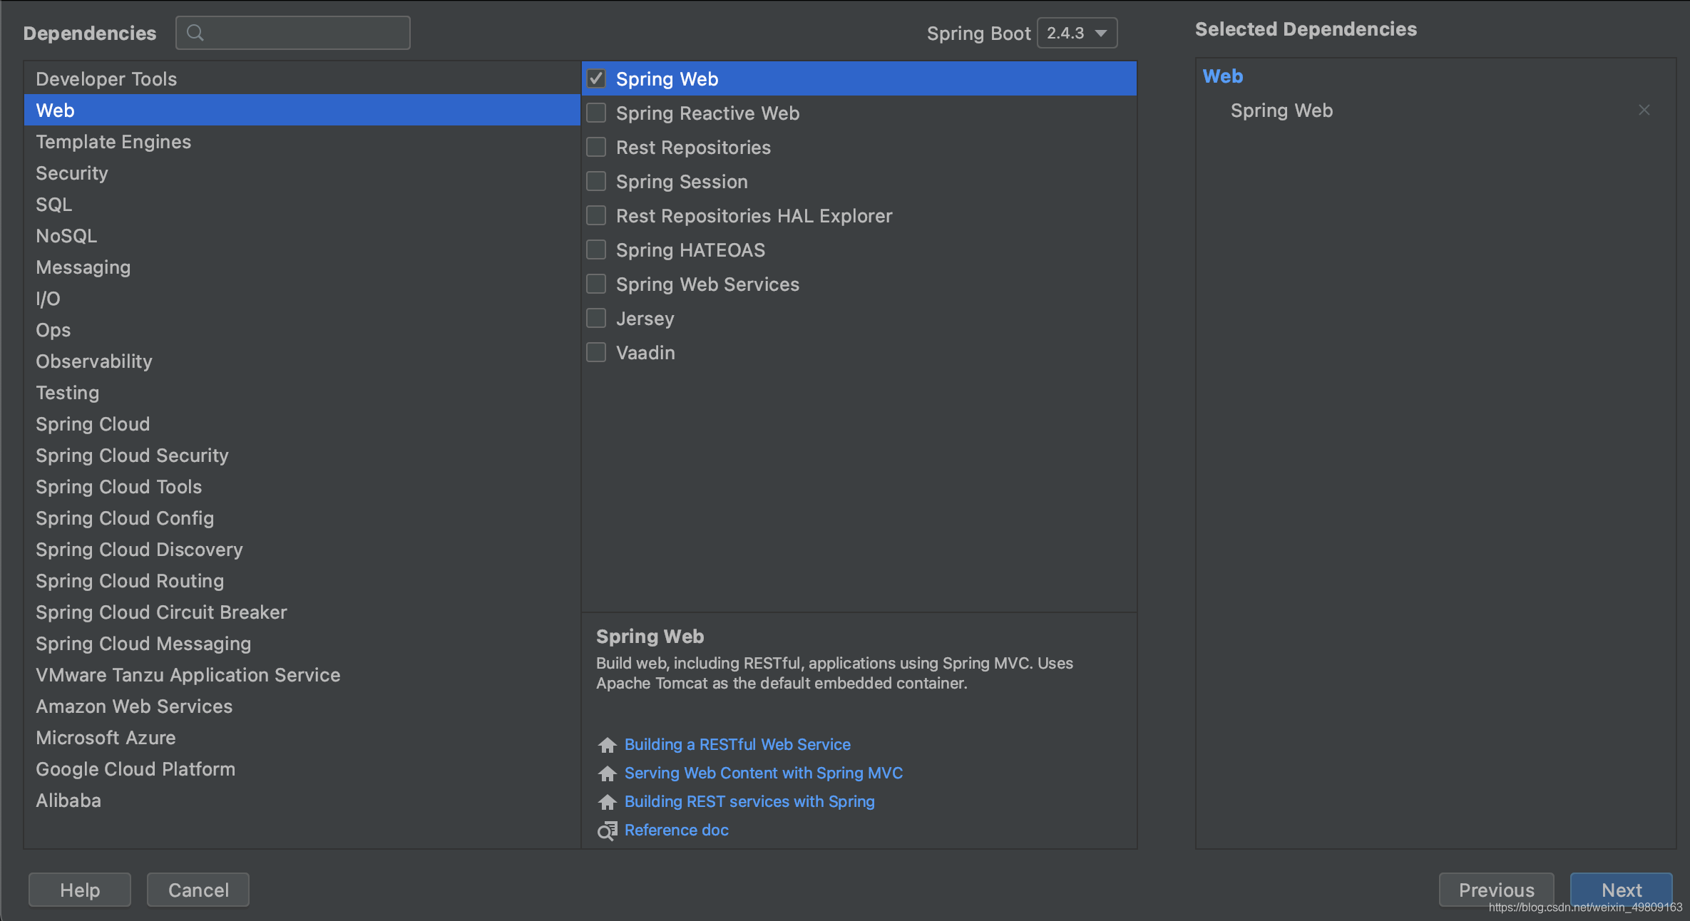Select the Messaging category
Screen dimensions: 1690x921
[302, 267]
